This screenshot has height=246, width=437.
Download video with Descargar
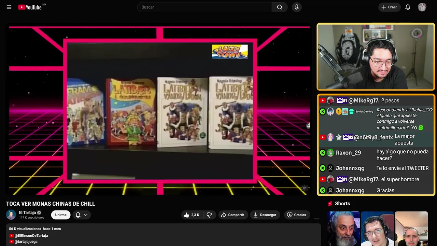pos(265,215)
